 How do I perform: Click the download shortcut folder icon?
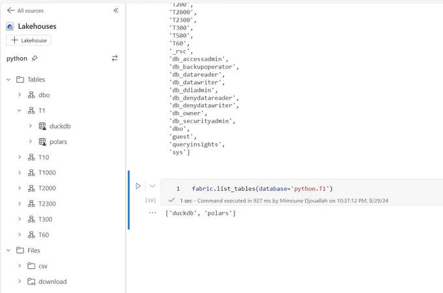[31, 281]
